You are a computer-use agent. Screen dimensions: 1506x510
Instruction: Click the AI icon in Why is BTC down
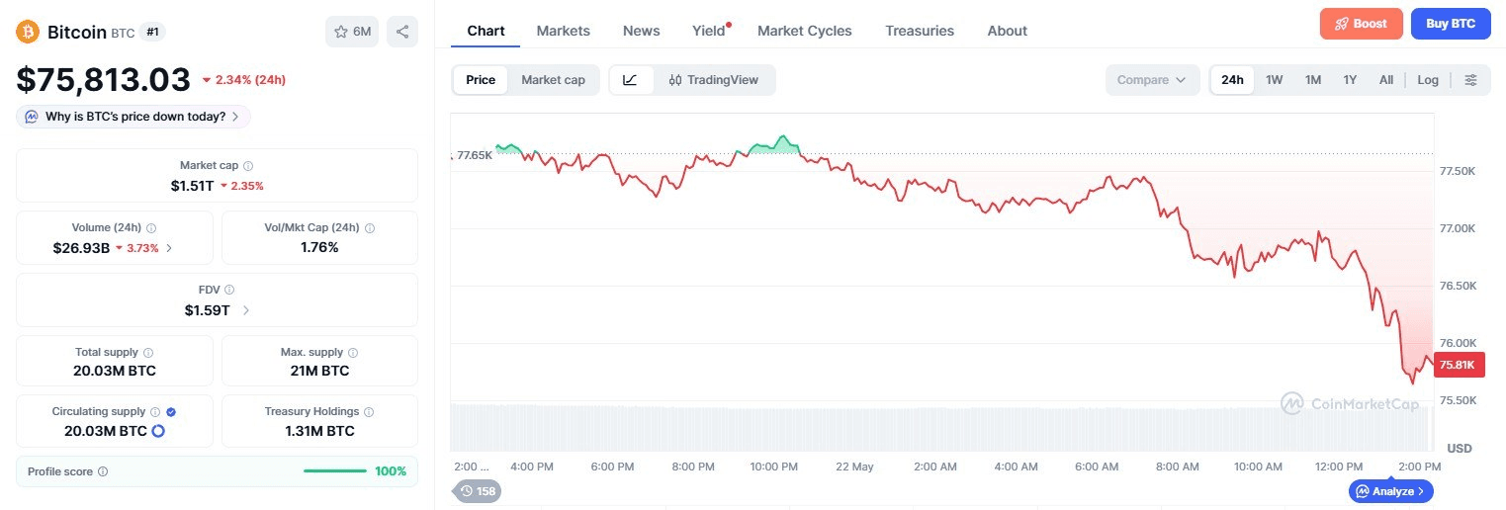click(32, 117)
